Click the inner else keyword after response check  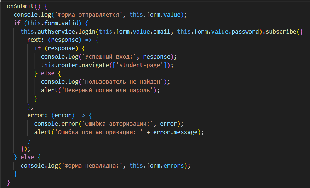(47, 73)
